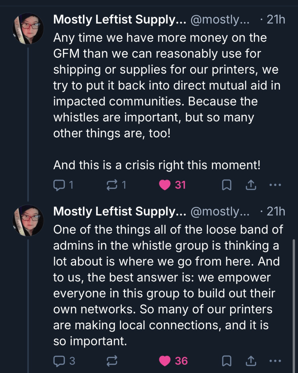The height and width of the screenshot is (373, 298).
Task: Reply to the GFM mutual aid post
Action: click(59, 185)
